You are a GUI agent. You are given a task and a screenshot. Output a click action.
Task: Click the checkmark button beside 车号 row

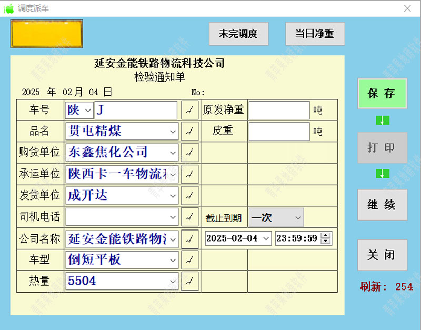[x=190, y=110]
